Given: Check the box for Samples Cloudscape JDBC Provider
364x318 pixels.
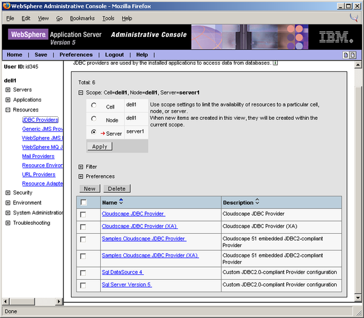Looking at the screenshot, I should coord(83,239).
